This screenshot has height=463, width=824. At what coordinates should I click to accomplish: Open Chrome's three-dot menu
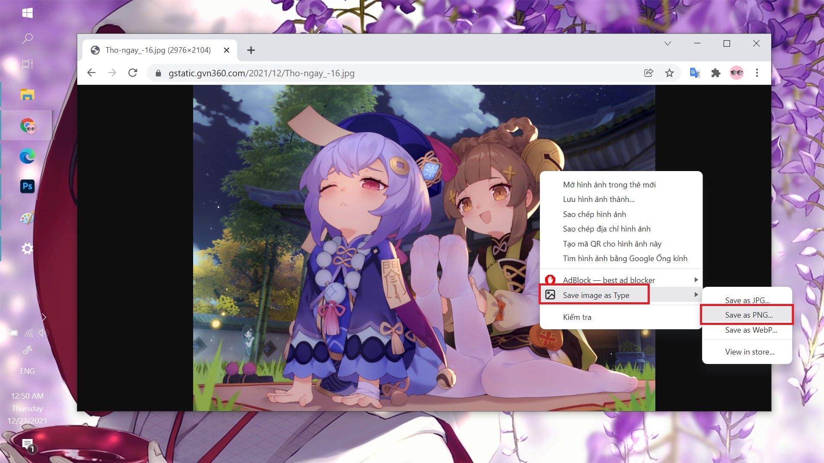[757, 73]
